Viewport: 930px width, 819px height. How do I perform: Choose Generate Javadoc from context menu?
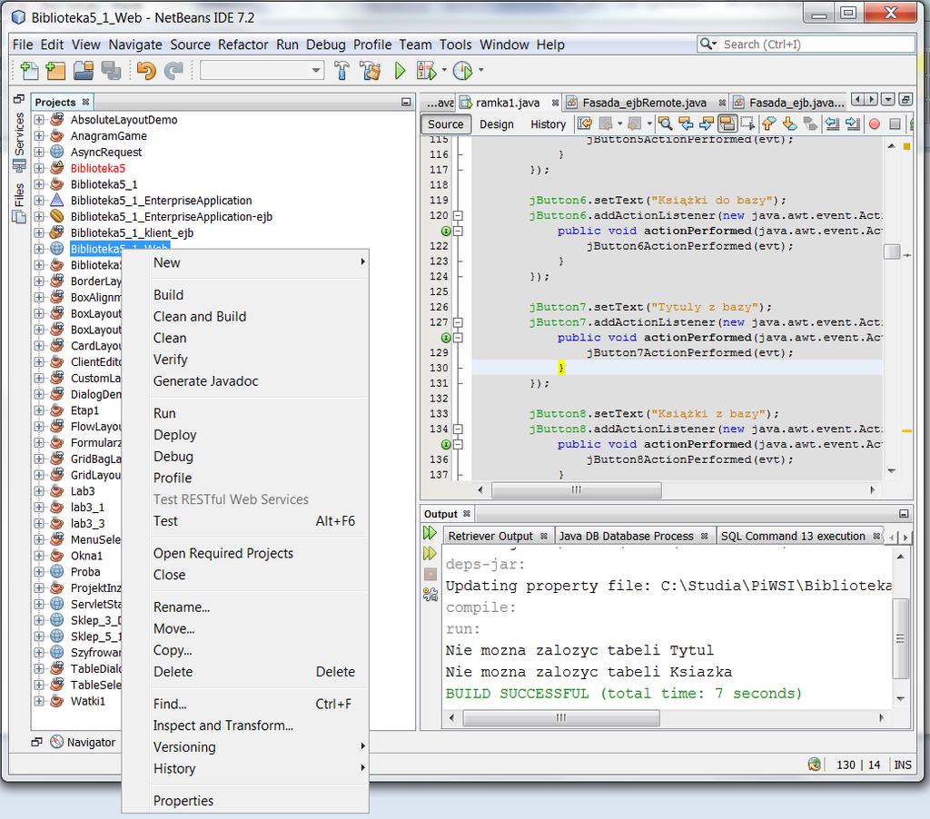click(206, 380)
